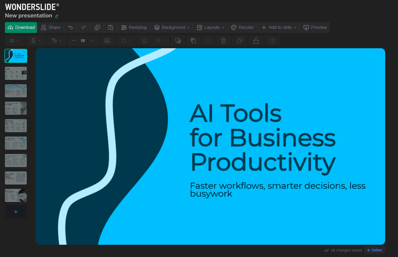398x257 pixels.
Task: Click the Online status indicator
Action: [x=375, y=250]
